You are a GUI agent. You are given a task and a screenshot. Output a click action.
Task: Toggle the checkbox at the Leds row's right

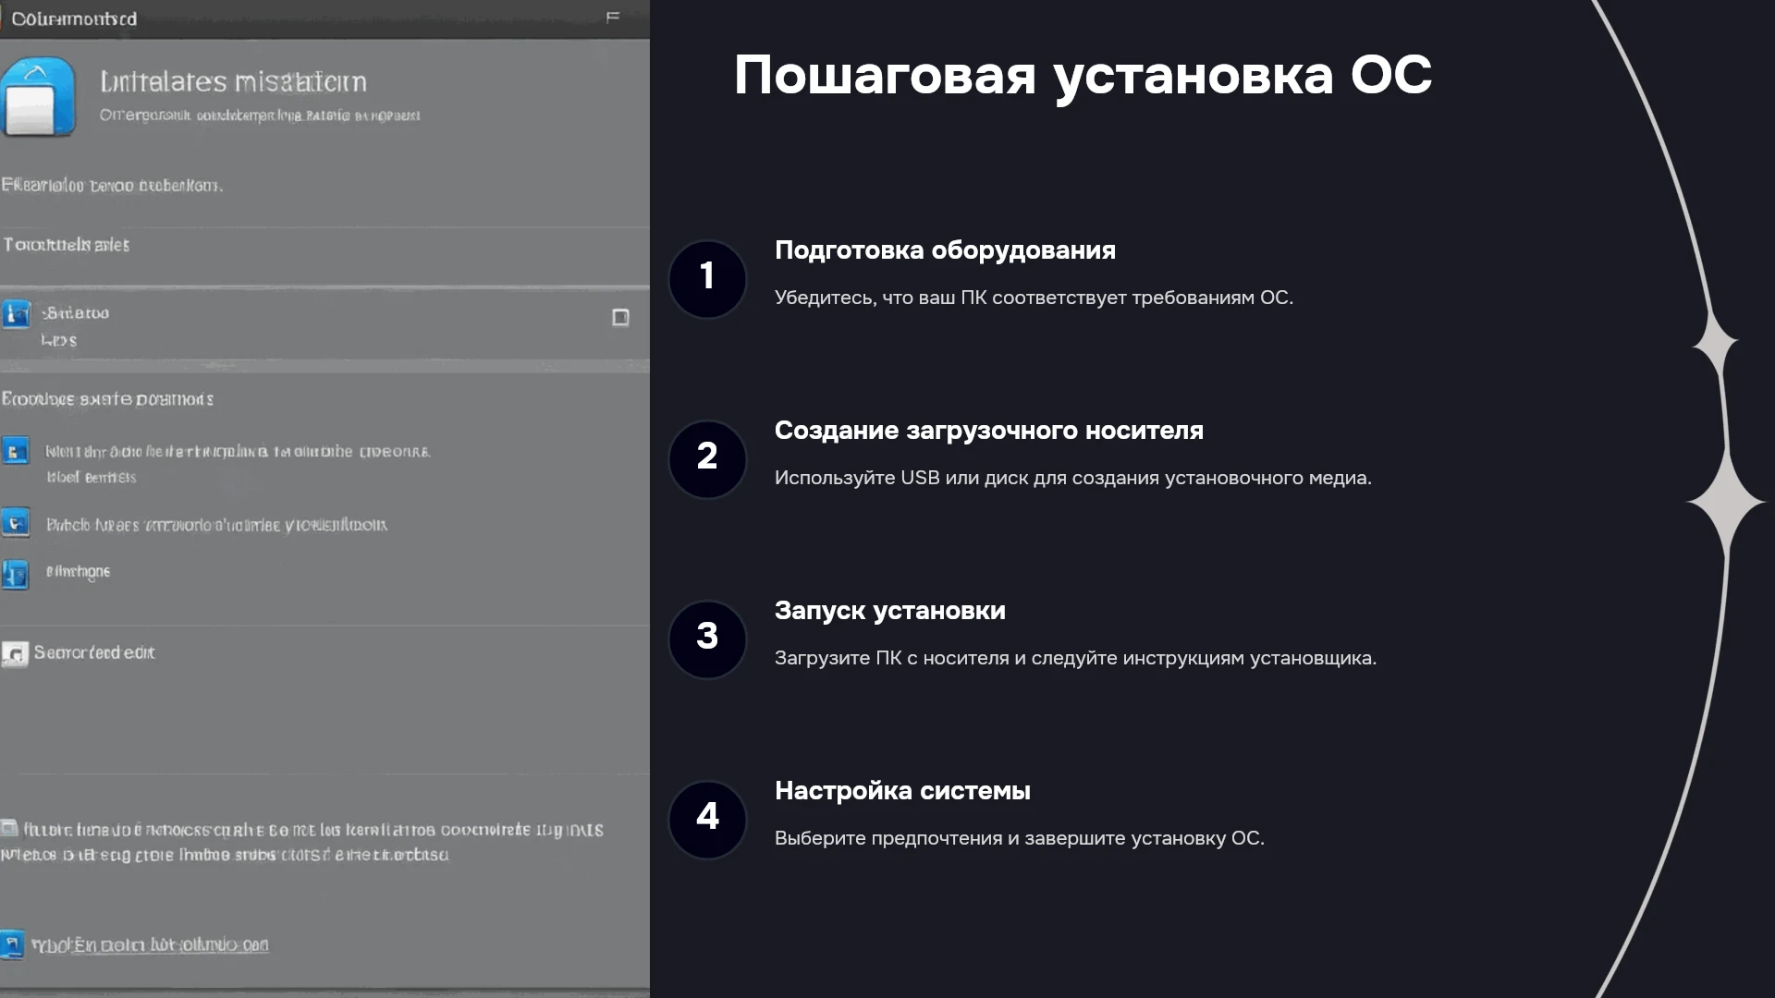tap(620, 318)
